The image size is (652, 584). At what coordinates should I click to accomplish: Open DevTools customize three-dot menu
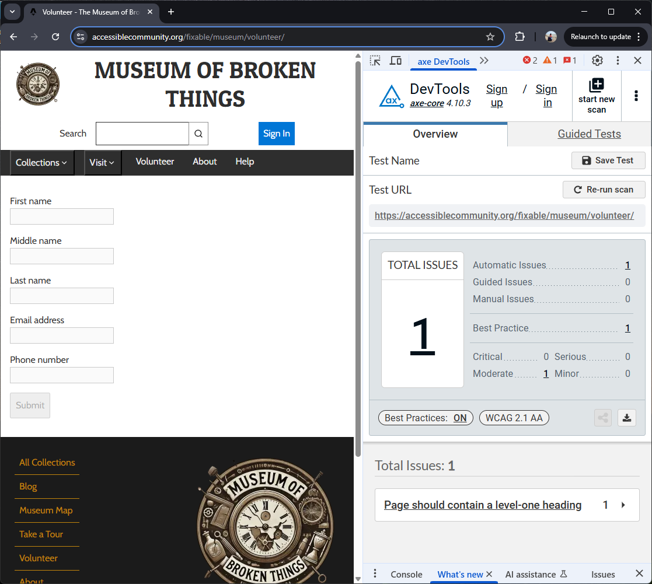click(618, 61)
